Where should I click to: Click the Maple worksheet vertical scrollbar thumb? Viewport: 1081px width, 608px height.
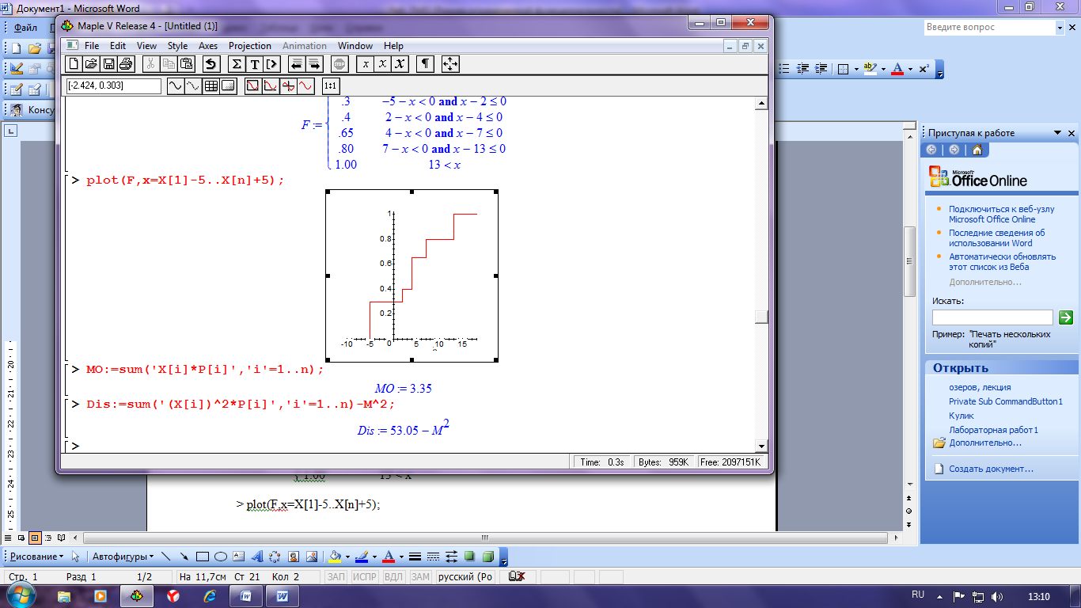tap(761, 317)
